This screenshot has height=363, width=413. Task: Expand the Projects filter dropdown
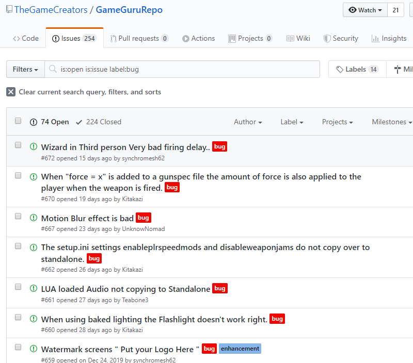point(338,122)
